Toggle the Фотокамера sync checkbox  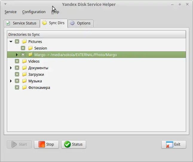pos(17,87)
